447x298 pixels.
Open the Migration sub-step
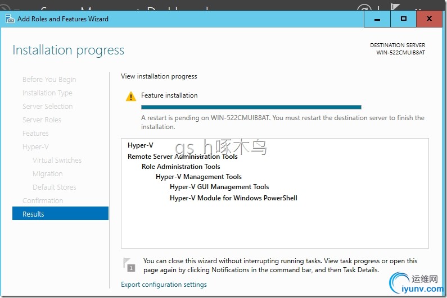click(48, 173)
